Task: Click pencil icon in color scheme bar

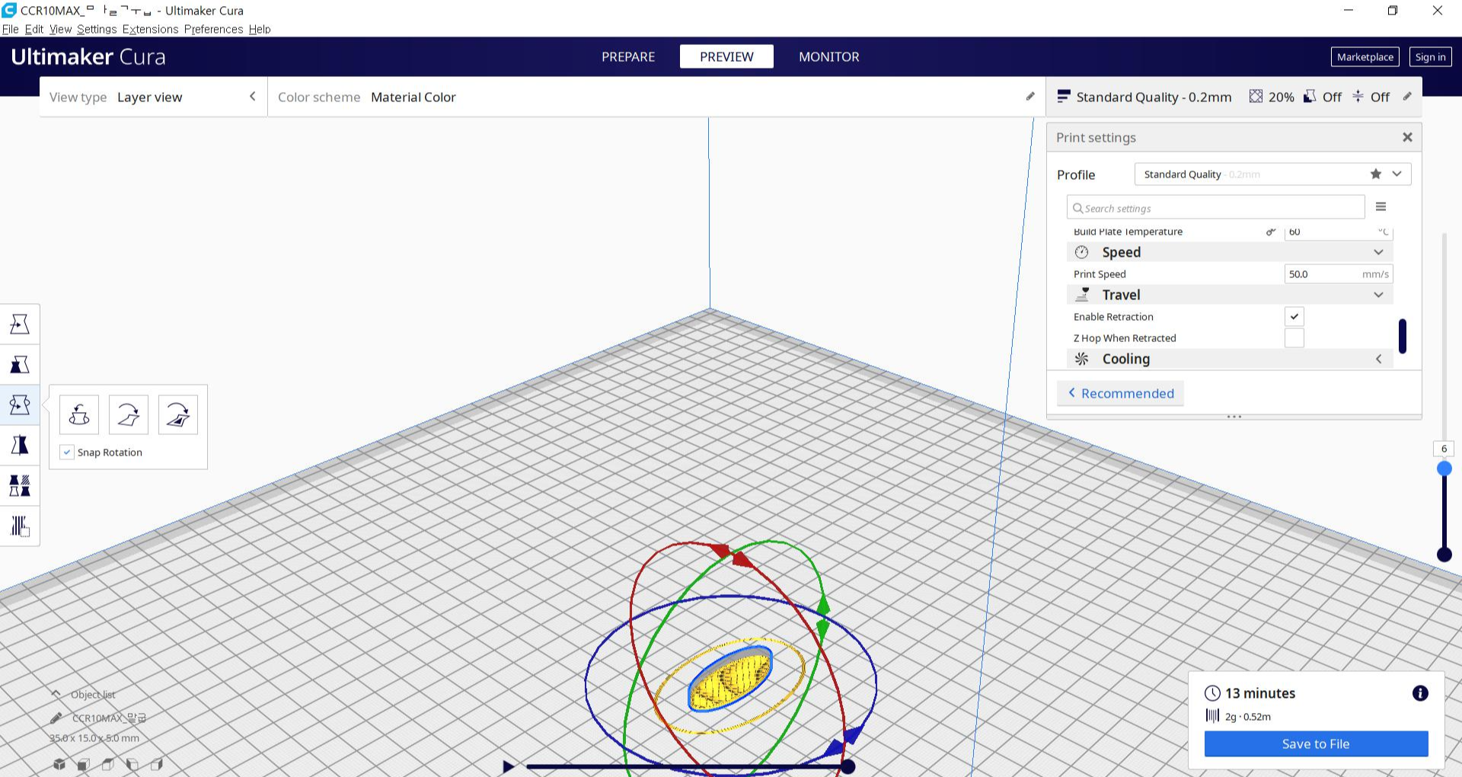Action: click(x=1030, y=96)
